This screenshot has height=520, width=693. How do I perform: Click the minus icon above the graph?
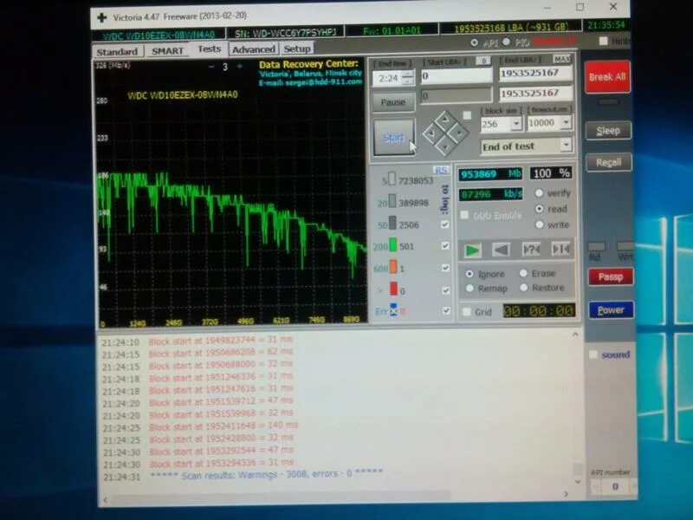[211, 67]
